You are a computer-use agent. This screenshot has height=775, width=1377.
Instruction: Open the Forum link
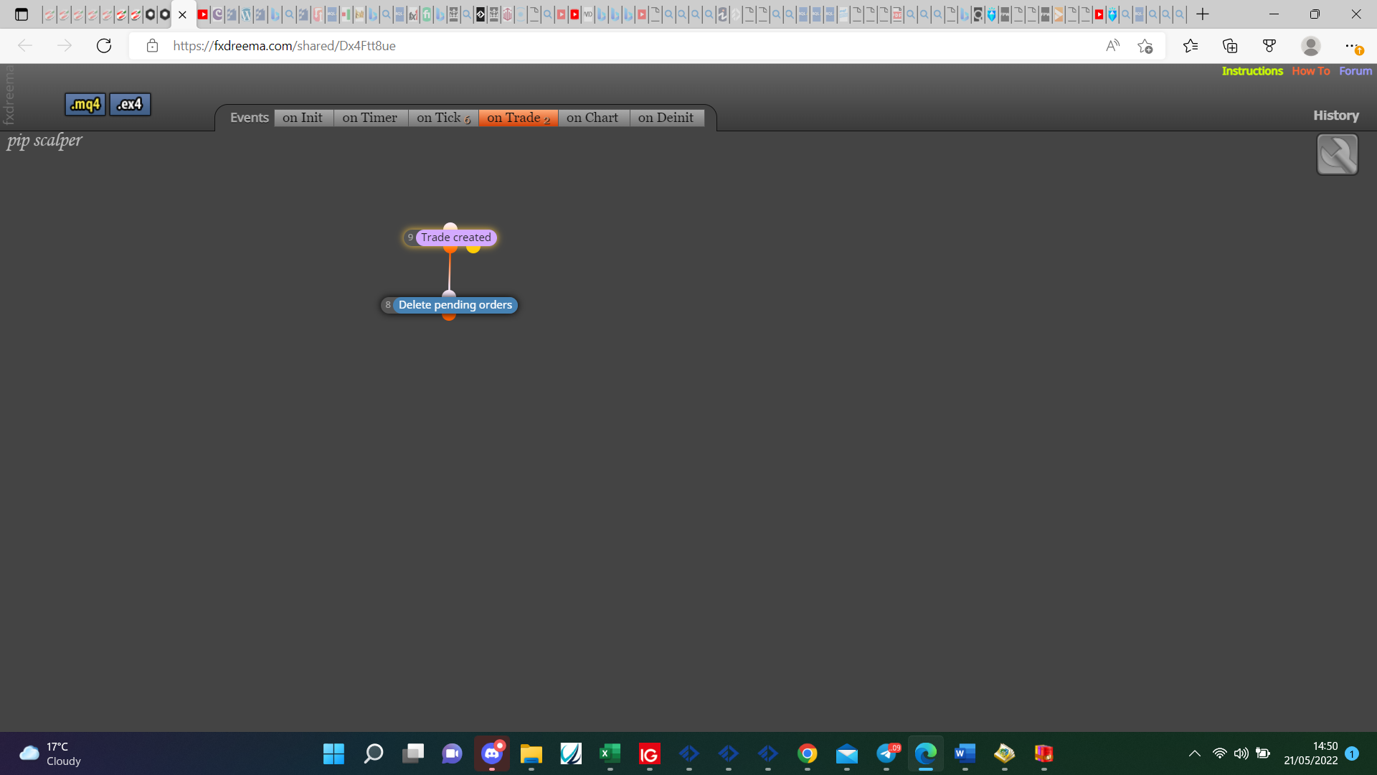coord(1355,71)
